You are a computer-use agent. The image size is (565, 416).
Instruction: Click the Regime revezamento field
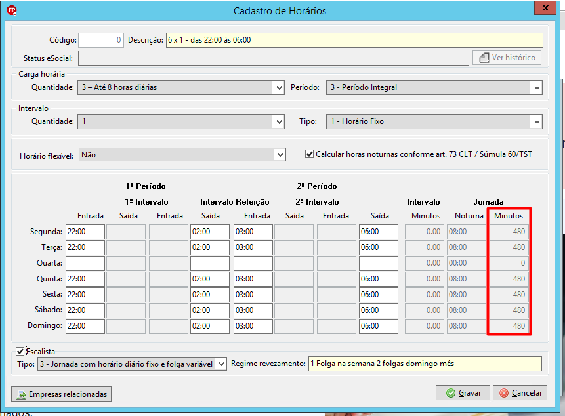click(x=425, y=364)
